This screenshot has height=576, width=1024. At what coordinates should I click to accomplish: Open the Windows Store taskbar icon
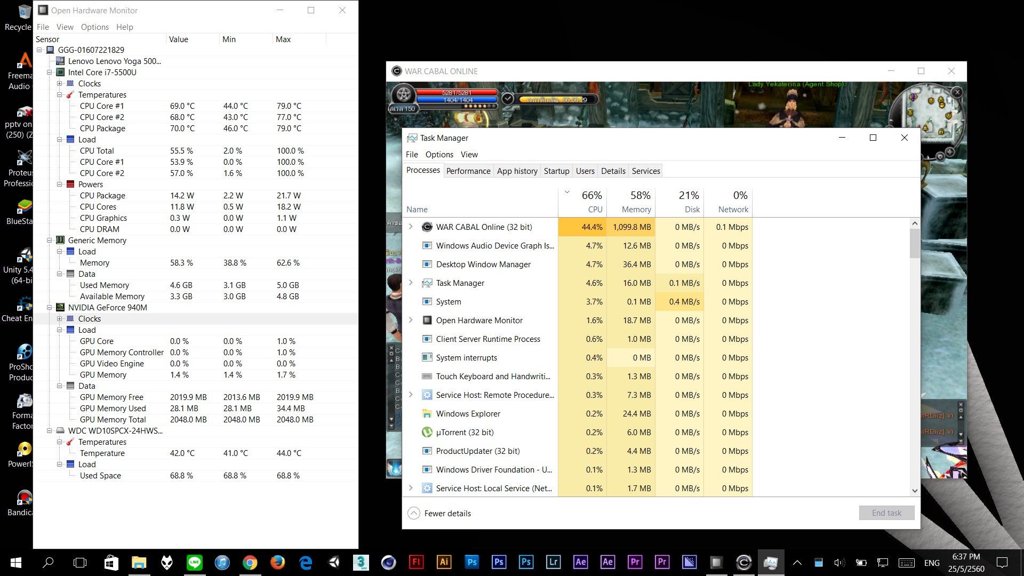[111, 562]
